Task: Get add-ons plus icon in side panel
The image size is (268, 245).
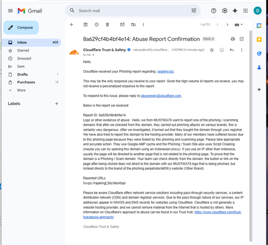Action: pyautogui.click(x=259, y=89)
